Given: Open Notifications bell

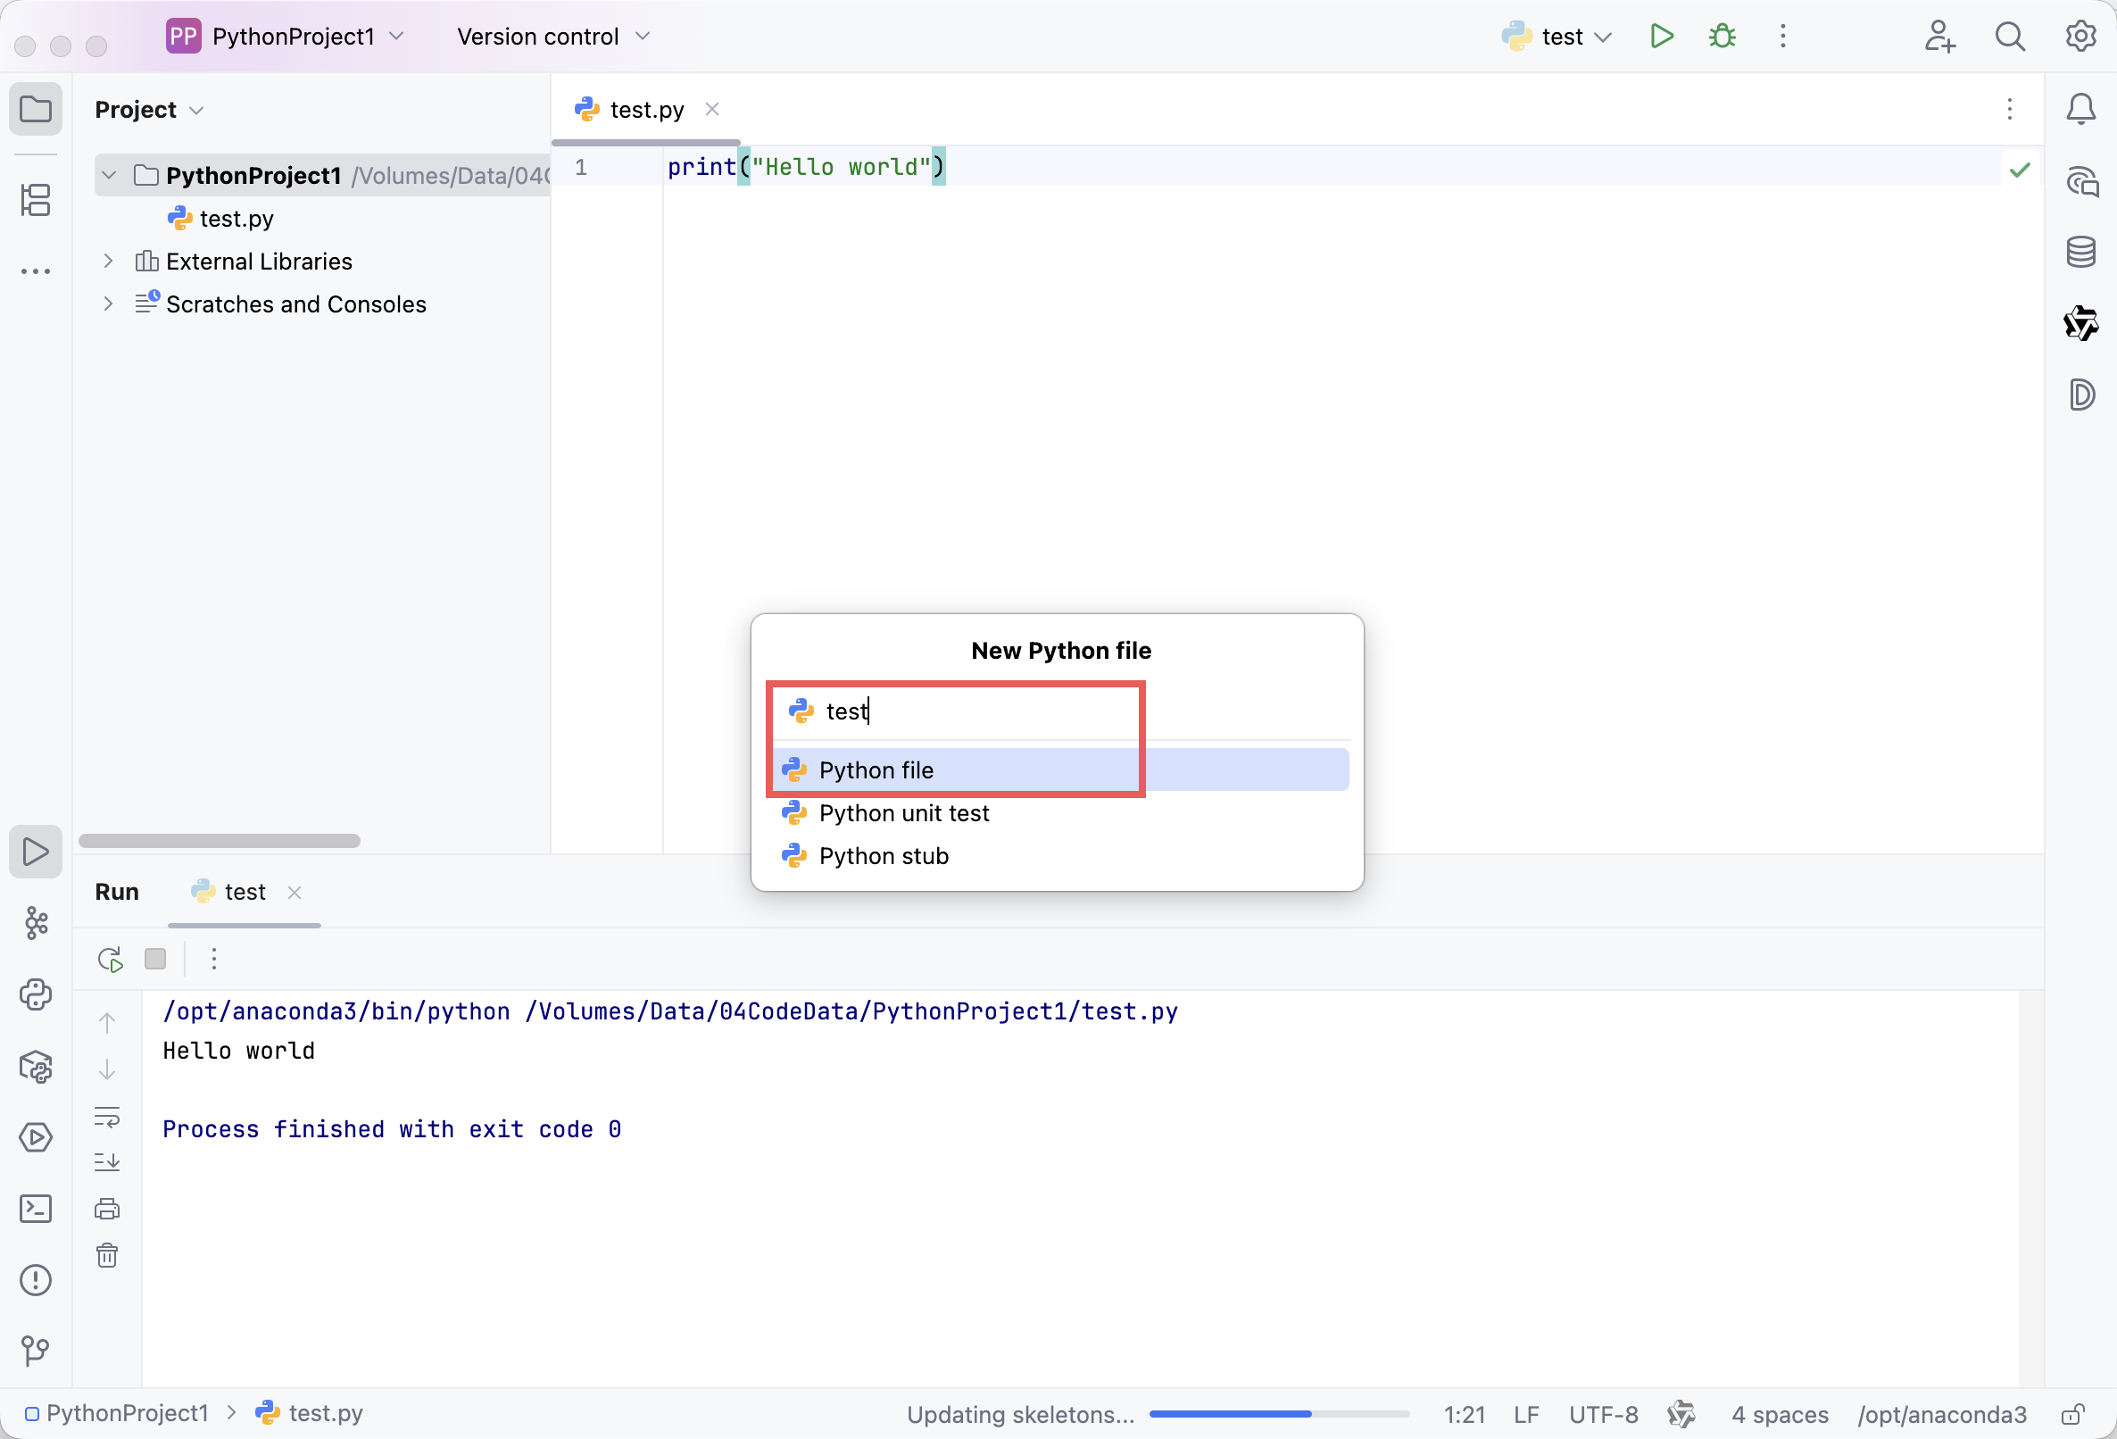Looking at the screenshot, I should pos(2080,110).
